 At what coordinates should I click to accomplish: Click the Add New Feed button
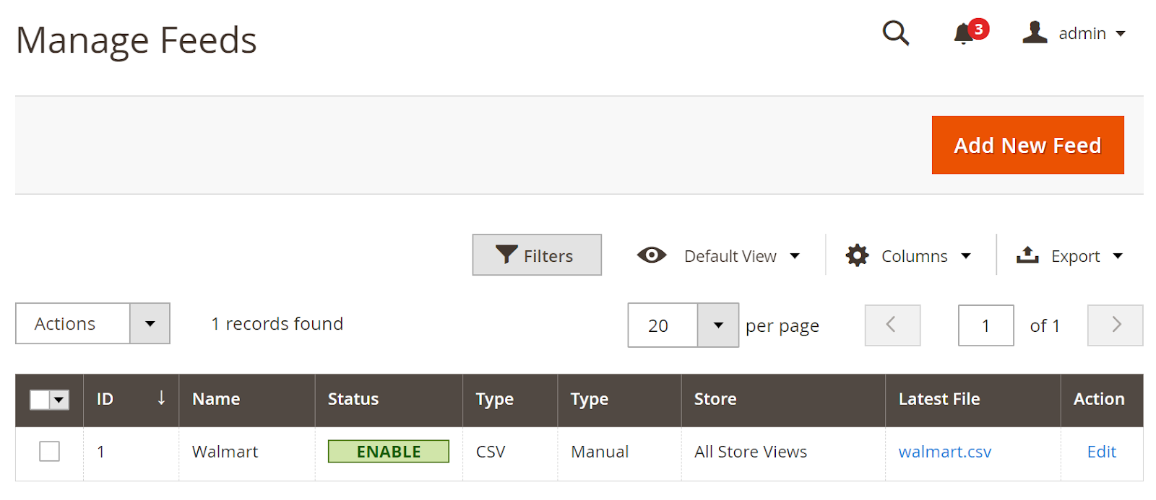tap(1027, 145)
